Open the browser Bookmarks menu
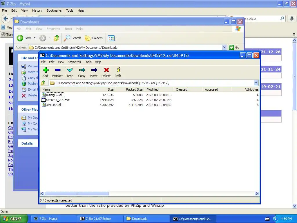The width and height of the screenshot is (297, 223). pos(54,10)
